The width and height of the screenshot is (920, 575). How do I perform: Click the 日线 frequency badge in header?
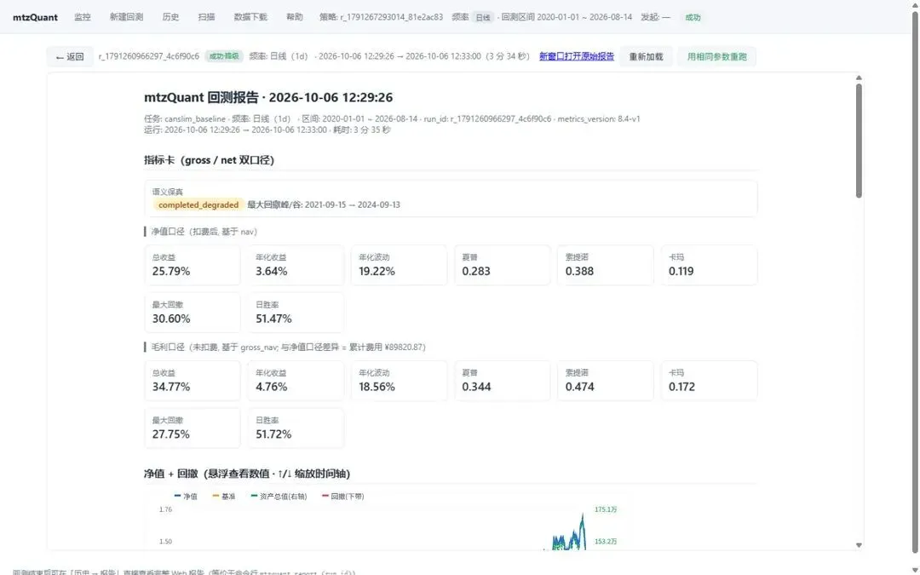483,18
